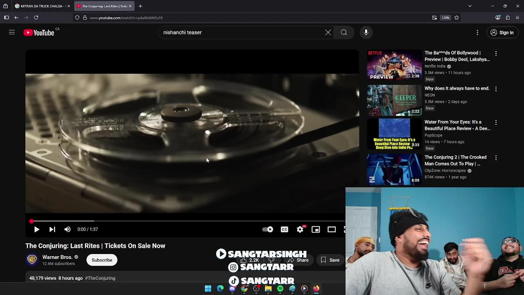The height and width of the screenshot is (295, 524).
Task: Toggle the browser sidebar
Action: point(7,18)
